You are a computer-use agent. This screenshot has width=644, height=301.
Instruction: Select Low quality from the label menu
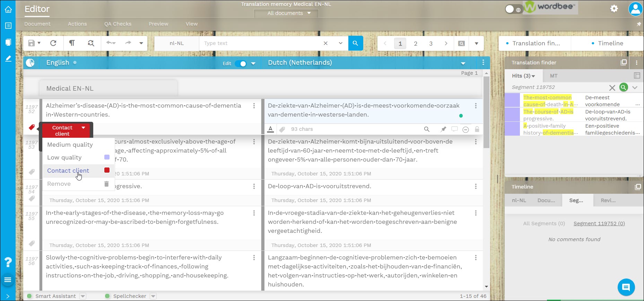[x=64, y=157]
